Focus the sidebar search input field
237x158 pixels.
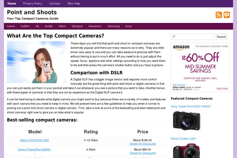point(192,37)
